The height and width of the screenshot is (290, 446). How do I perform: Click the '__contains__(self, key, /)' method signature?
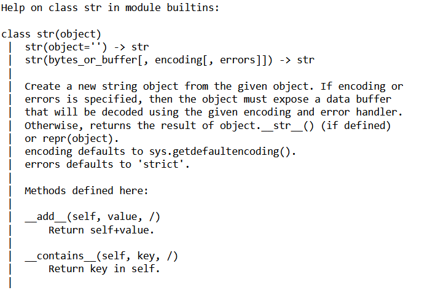(x=101, y=256)
